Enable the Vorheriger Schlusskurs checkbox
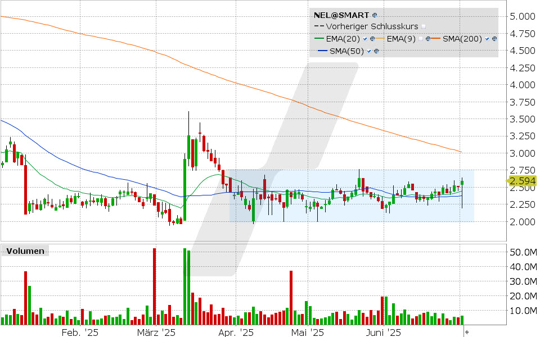The height and width of the screenshot is (337, 540). pos(424,26)
